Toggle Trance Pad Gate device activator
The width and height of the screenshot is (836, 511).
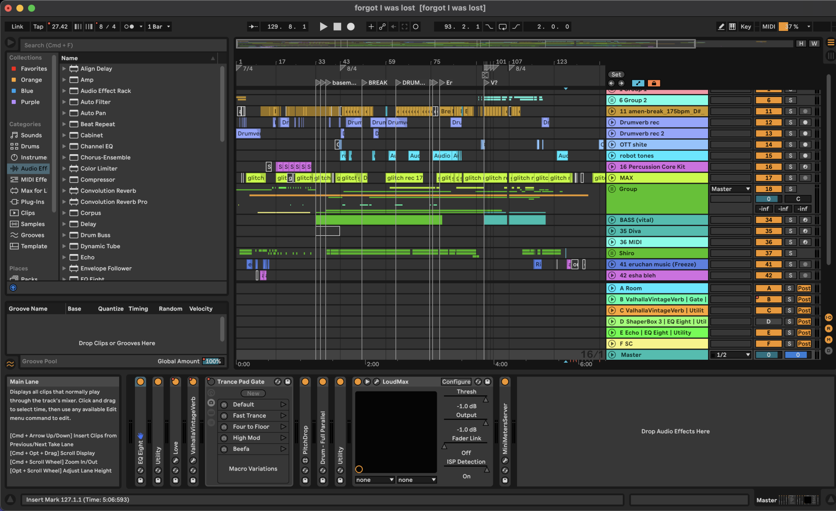click(211, 381)
